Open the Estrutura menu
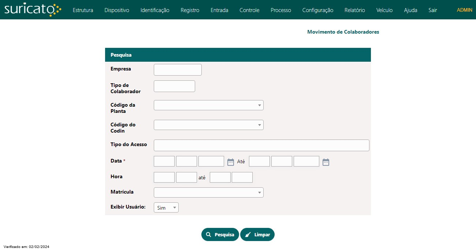The image size is (476, 252). click(x=83, y=10)
